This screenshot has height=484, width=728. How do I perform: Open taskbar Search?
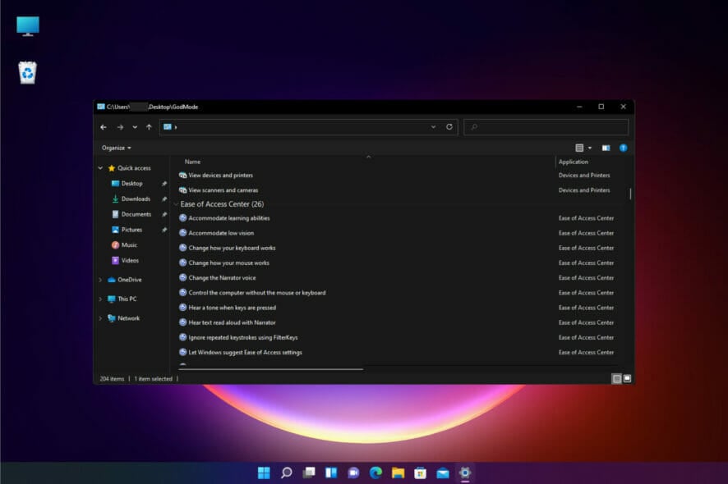(287, 473)
